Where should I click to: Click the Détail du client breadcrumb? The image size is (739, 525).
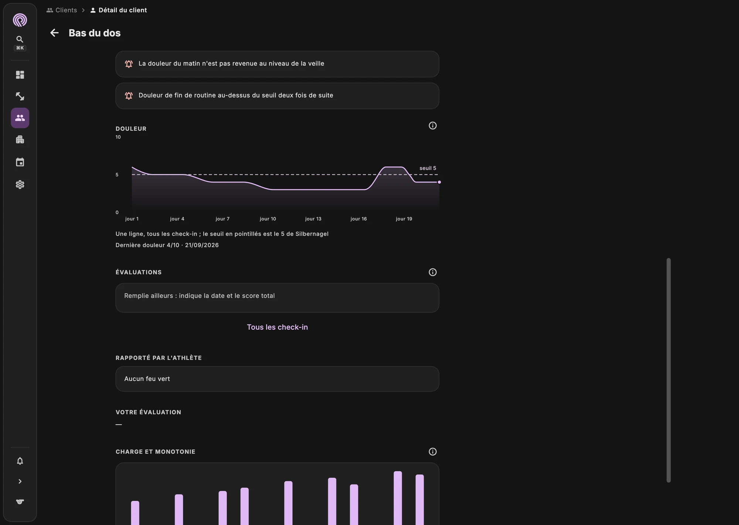pos(119,10)
